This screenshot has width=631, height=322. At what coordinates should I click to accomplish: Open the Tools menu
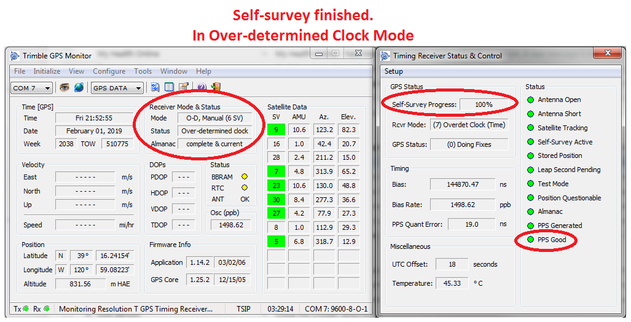143,71
